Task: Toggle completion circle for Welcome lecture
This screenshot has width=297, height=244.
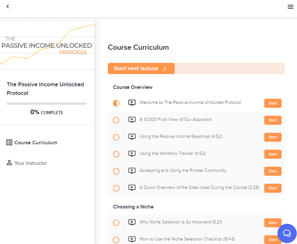Action: [116, 103]
